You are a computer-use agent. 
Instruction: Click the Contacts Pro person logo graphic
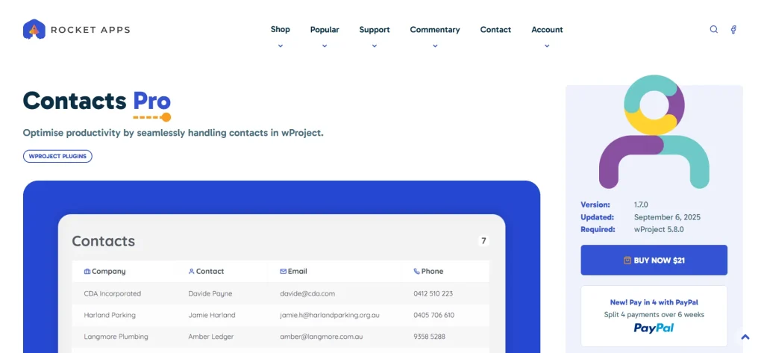pyautogui.click(x=654, y=131)
